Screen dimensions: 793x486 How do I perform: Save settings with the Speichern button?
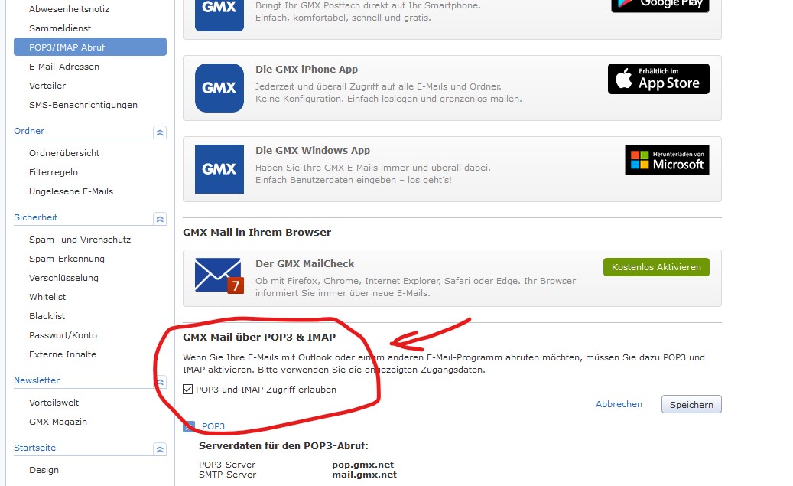click(x=691, y=405)
